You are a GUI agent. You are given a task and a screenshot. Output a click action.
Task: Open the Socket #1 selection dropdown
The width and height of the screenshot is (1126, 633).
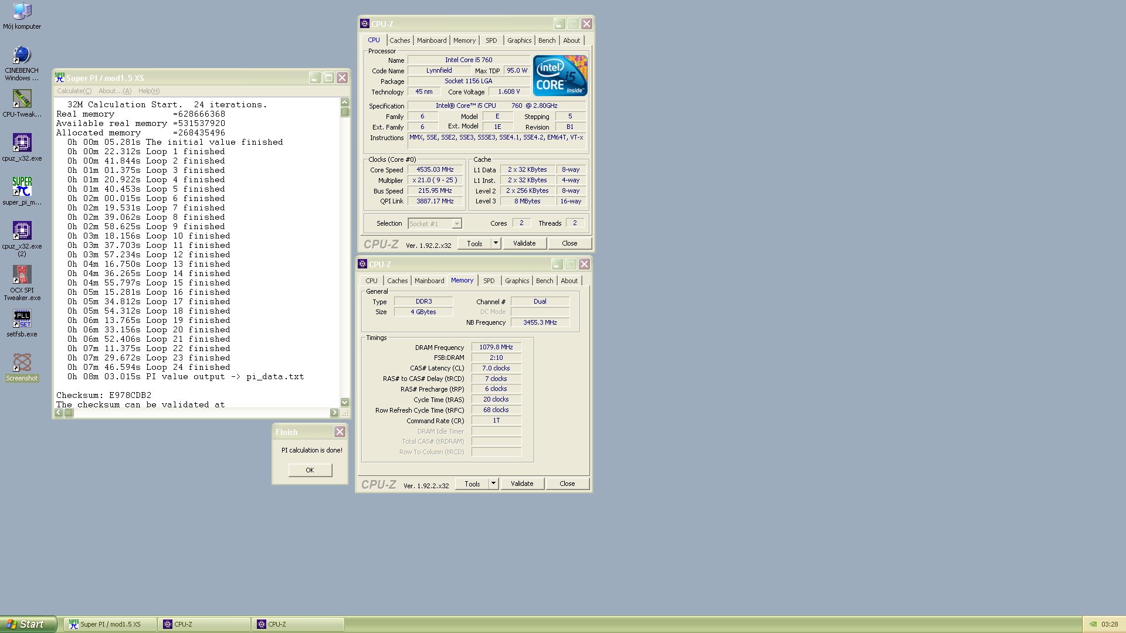pyautogui.click(x=456, y=223)
